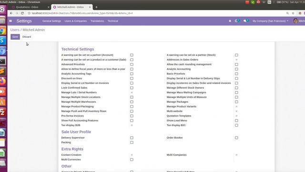Check Manage Packages option
Image resolution: width=305 pixels, height=172 pixels.
[236, 102]
